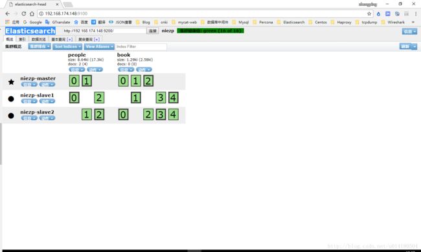Open the tcpdump bookmark folder

(x=366, y=22)
